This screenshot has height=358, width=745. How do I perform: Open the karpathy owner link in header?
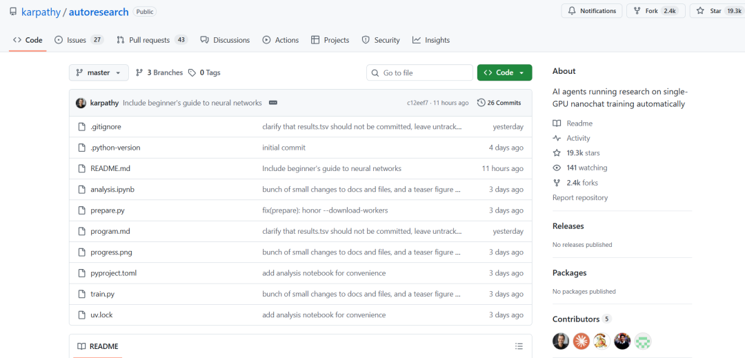pos(41,12)
